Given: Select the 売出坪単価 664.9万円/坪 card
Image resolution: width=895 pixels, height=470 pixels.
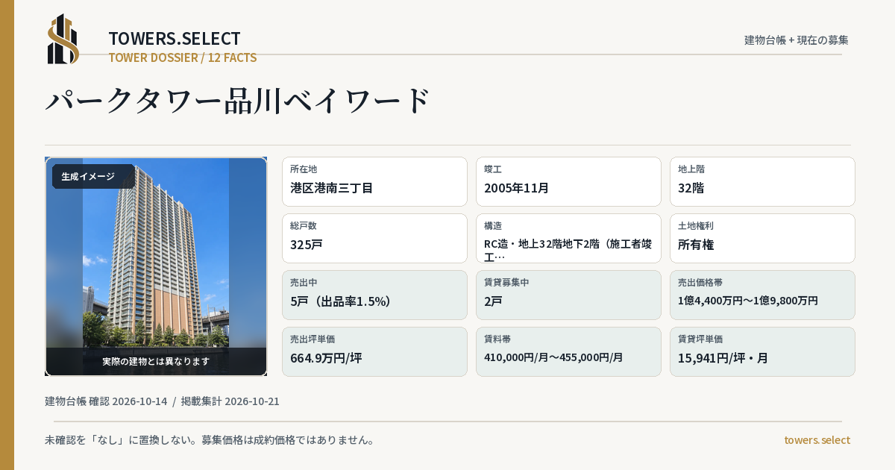Looking at the screenshot, I should point(374,351).
